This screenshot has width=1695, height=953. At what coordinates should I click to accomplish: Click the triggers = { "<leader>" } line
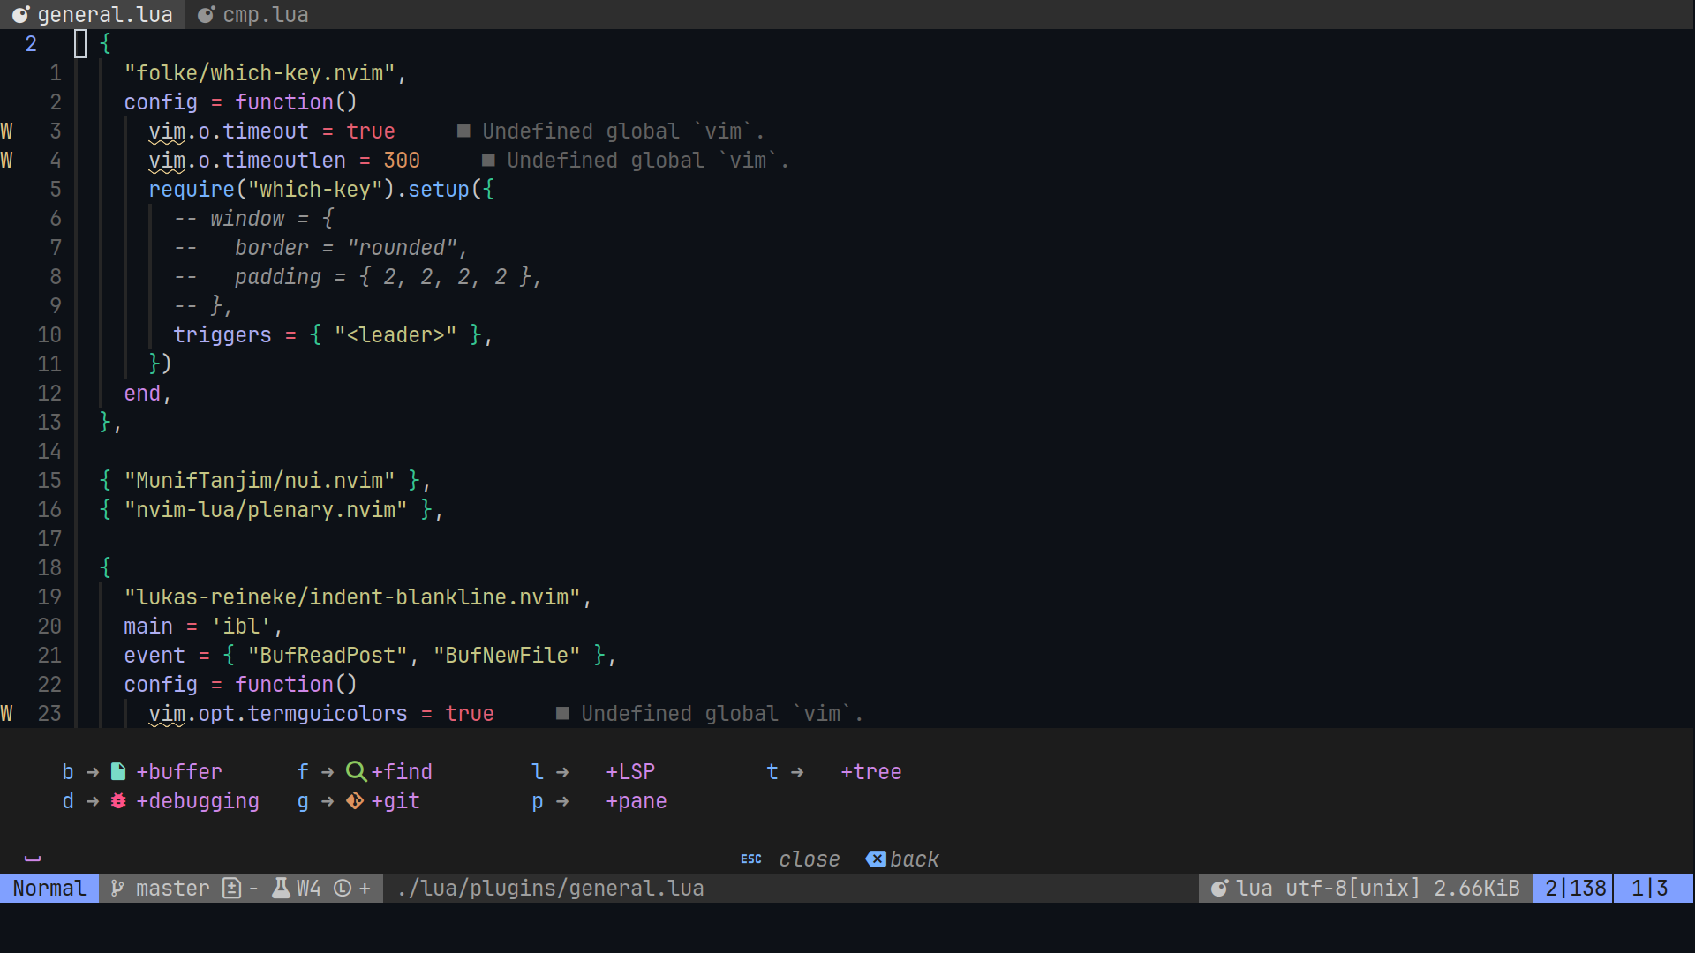pos(333,335)
